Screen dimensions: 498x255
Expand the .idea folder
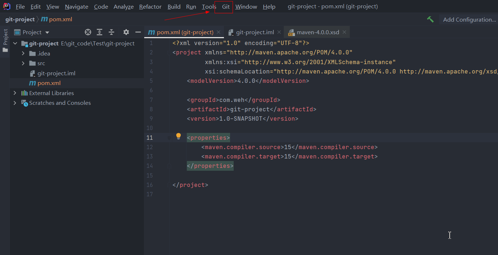(x=23, y=53)
